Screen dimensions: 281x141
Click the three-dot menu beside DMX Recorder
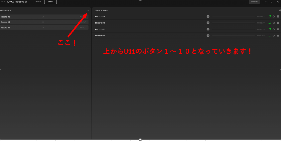(x=3, y=2)
